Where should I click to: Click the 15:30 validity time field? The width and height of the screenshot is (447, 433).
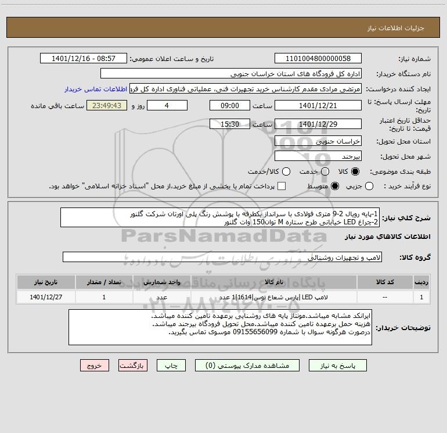(230, 124)
